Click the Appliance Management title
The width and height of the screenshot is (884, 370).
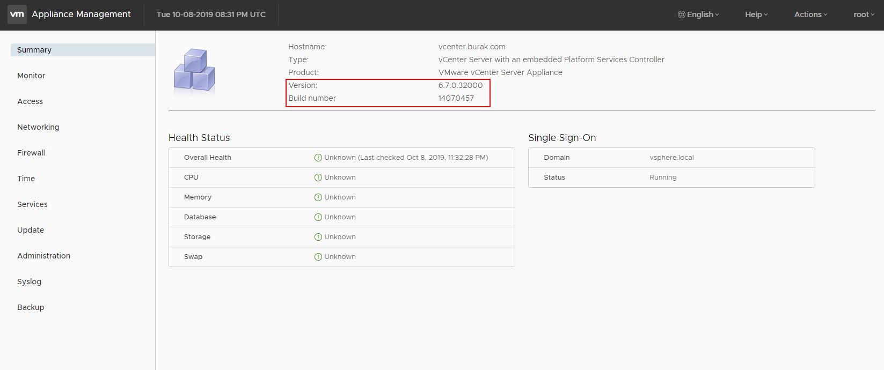tap(81, 14)
